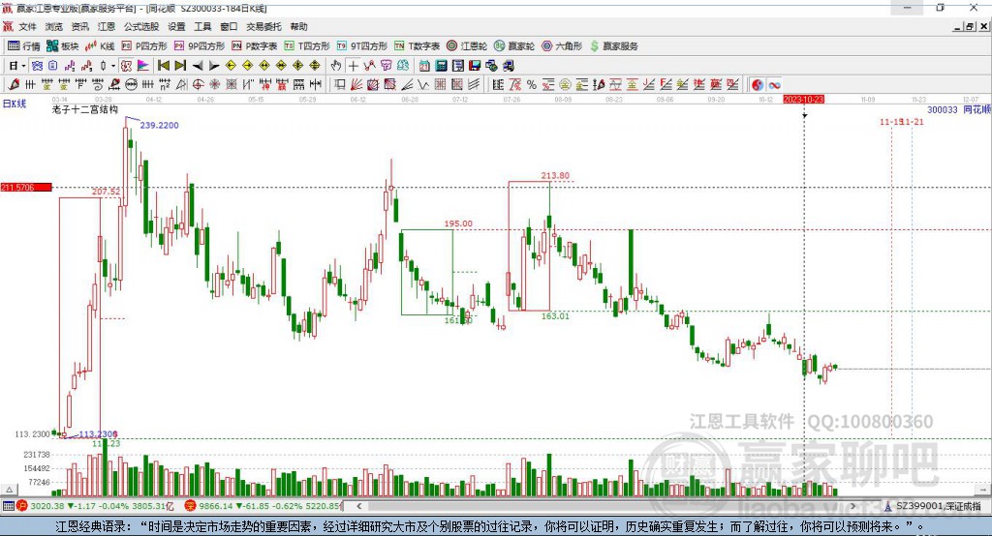Launch the 赢家轮 wheel tool
Screen dimensions: 992x536
[x=514, y=46]
